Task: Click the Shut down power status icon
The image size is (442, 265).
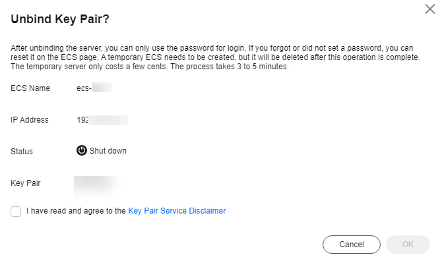Action: 81,150
